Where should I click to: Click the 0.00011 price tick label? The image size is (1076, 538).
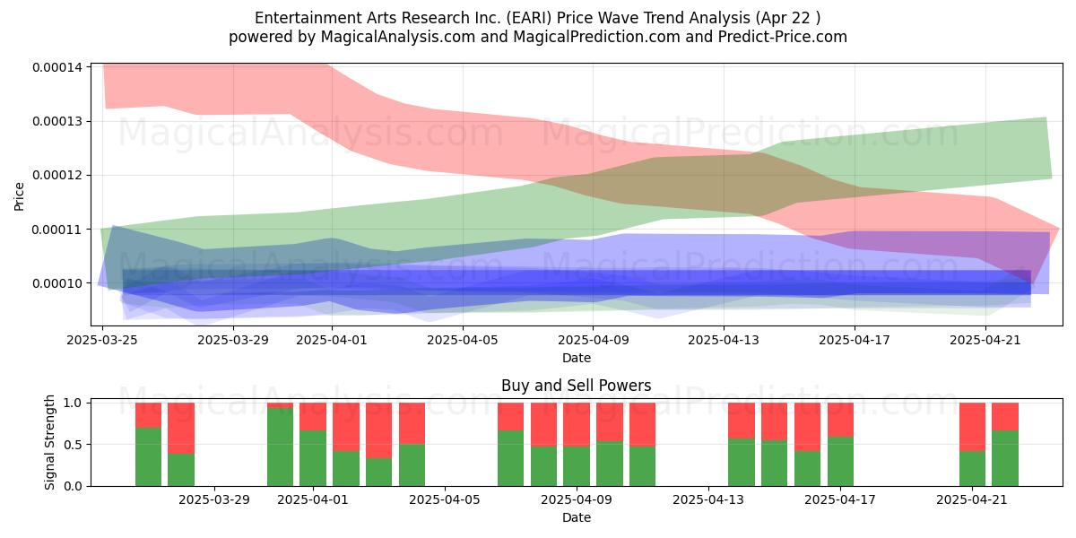click(x=57, y=230)
